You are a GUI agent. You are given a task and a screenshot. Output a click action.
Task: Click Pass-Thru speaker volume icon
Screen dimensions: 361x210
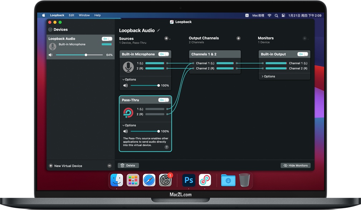tap(126, 132)
